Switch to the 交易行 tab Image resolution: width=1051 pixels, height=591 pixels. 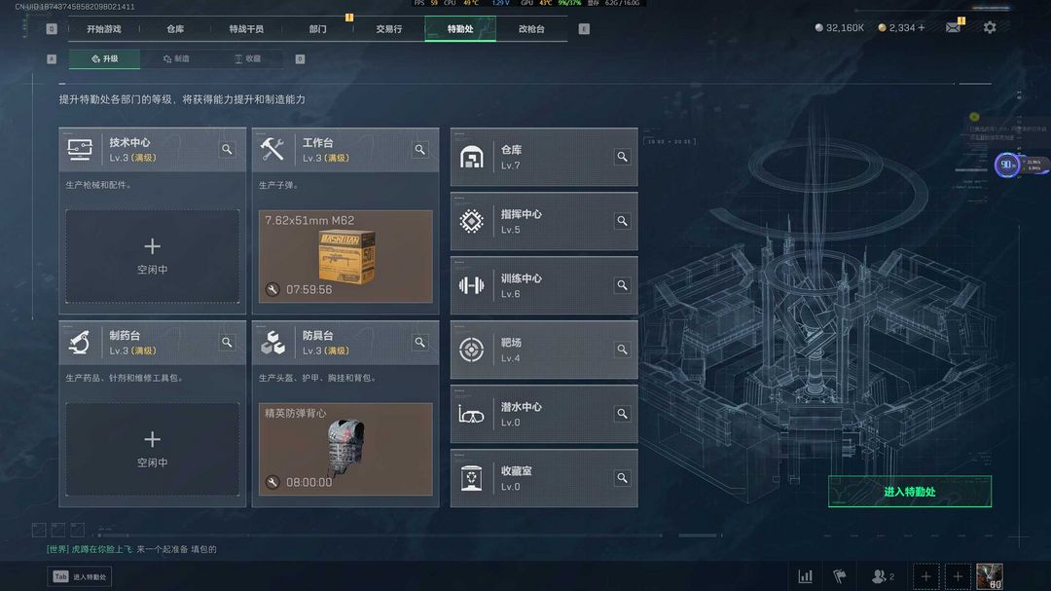[x=388, y=29]
